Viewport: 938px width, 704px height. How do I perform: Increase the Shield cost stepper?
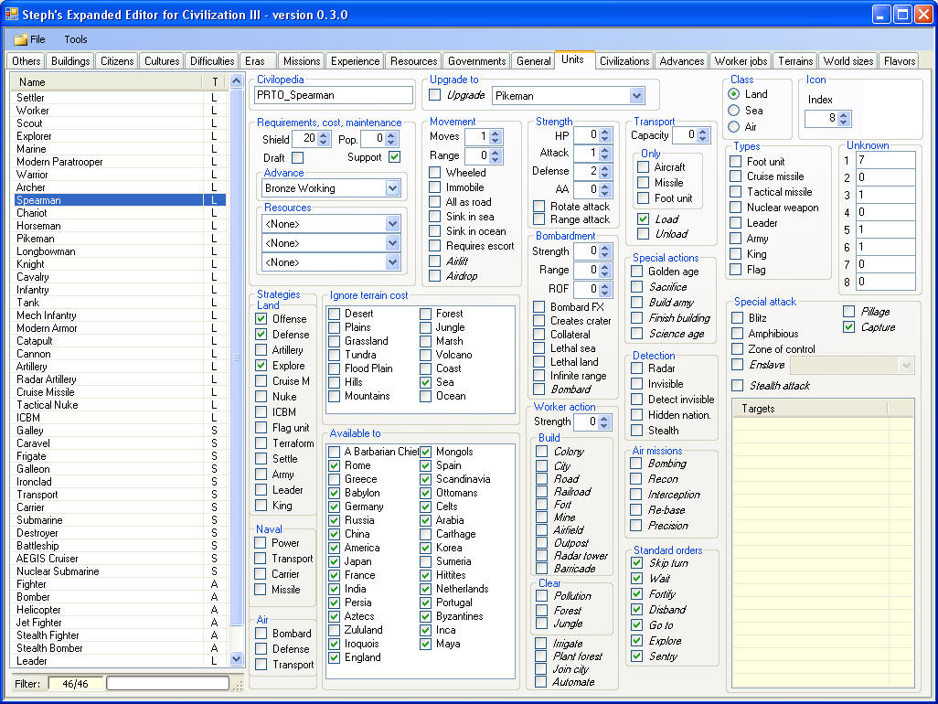point(324,135)
